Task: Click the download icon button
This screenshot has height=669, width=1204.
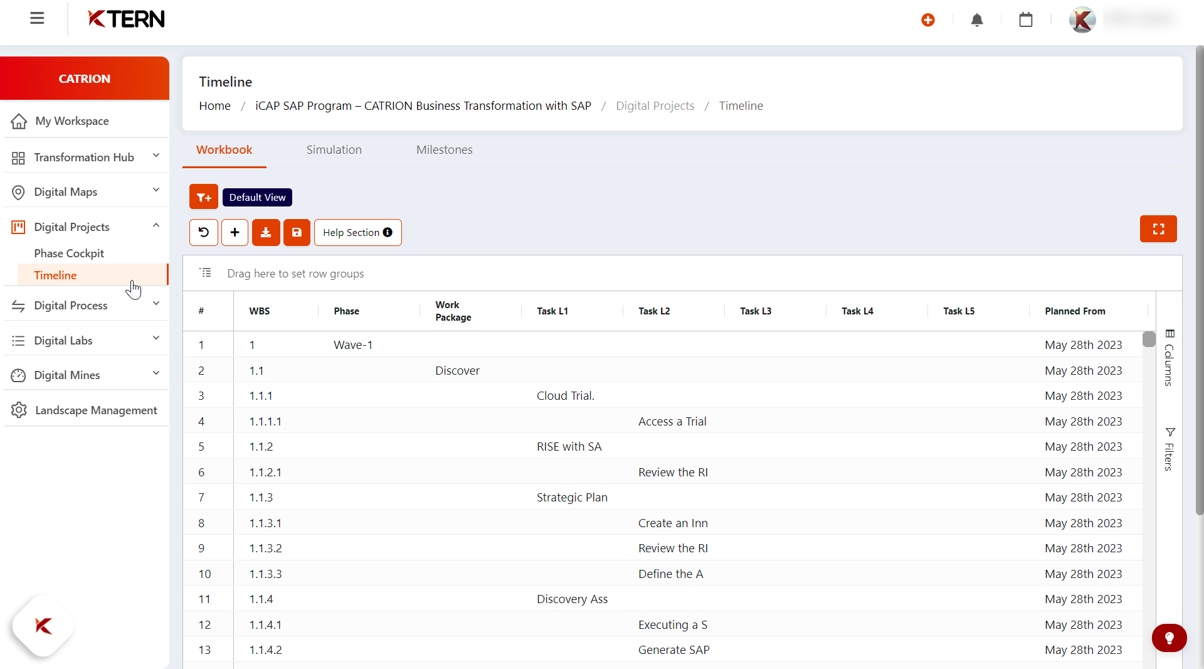Action: pyautogui.click(x=266, y=232)
